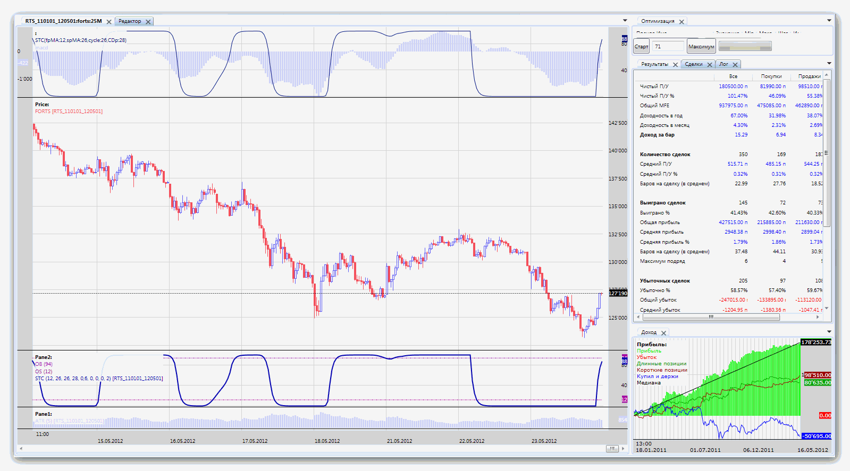850x471 pixels.
Task: Close the Сделки tab
Action: click(710, 65)
